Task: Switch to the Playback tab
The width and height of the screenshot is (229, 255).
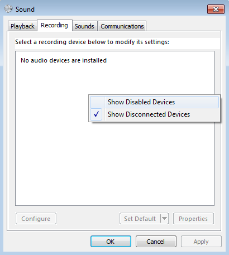Action: click(x=22, y=26)
